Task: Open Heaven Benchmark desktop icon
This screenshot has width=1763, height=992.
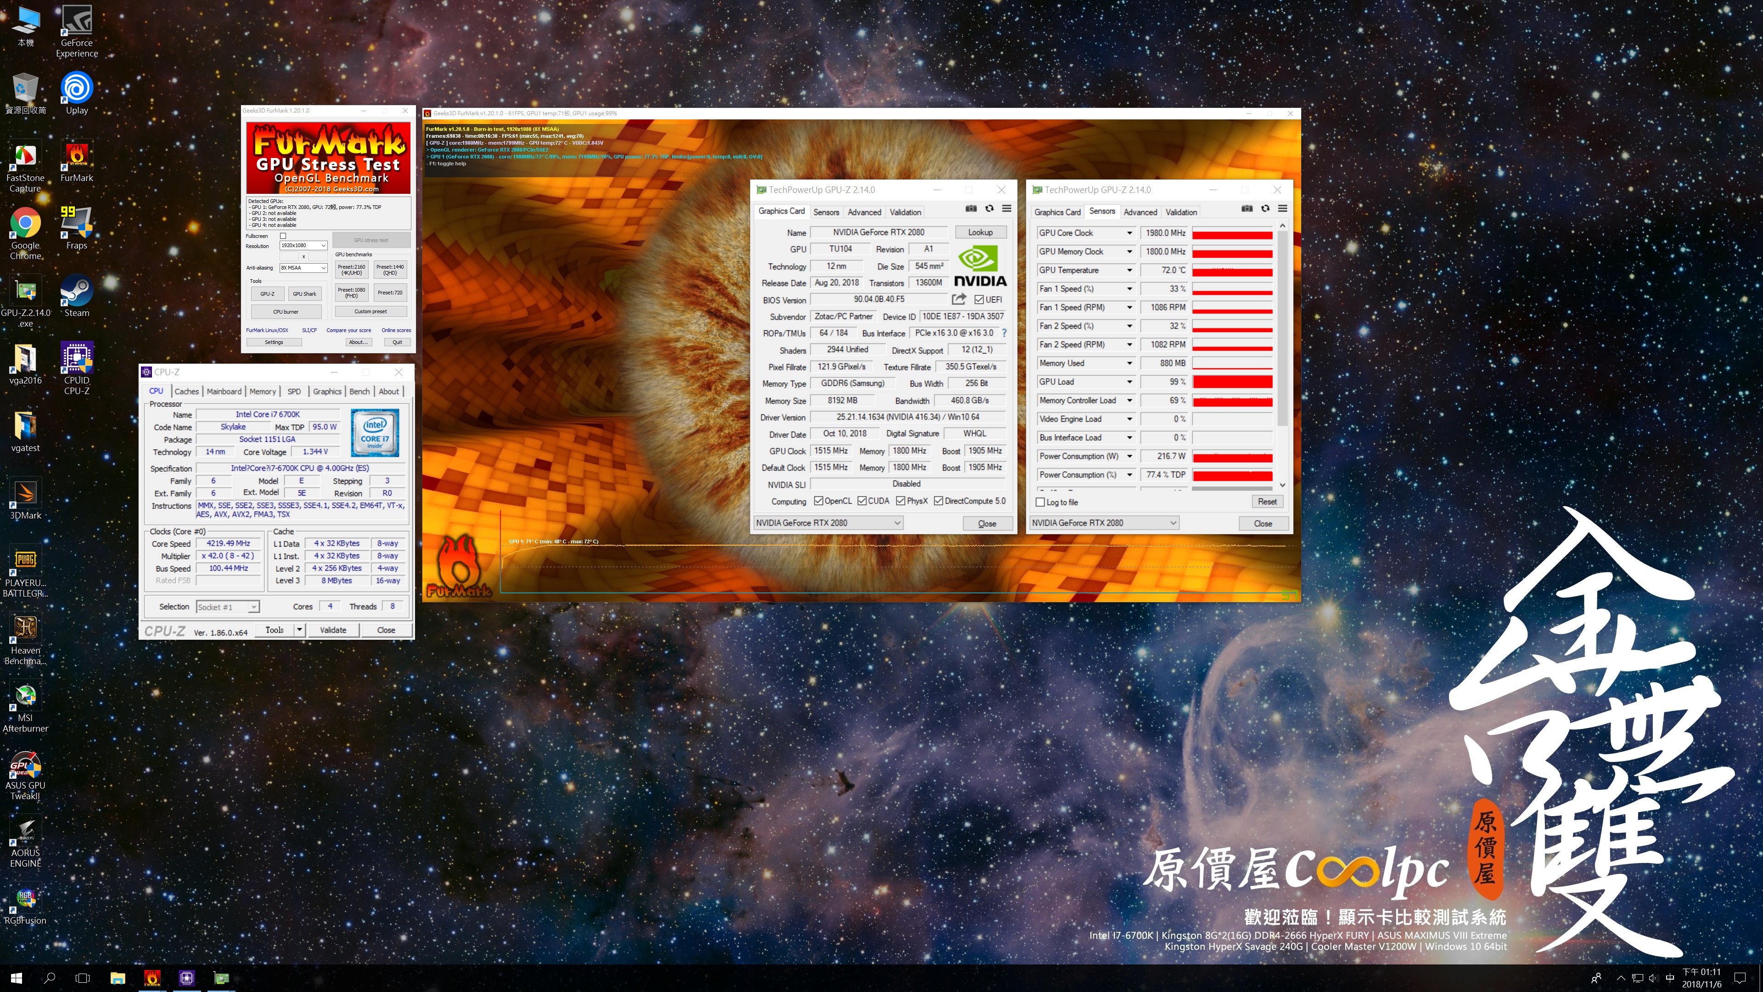Action: coord(25,639)
